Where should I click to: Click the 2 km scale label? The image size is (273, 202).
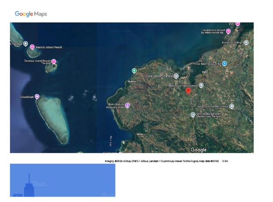pyautogui.click(x=225, y=161)
